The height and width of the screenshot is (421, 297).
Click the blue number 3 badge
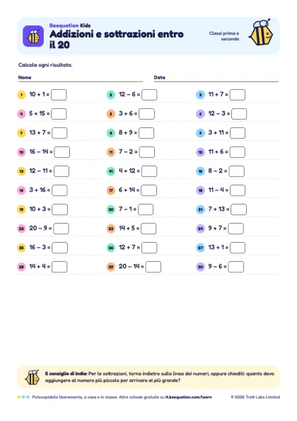pyautogui.click(x=200, y=95)
